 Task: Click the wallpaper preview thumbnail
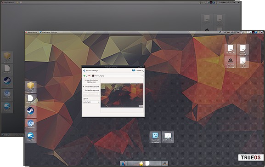(x=122, y=95)
